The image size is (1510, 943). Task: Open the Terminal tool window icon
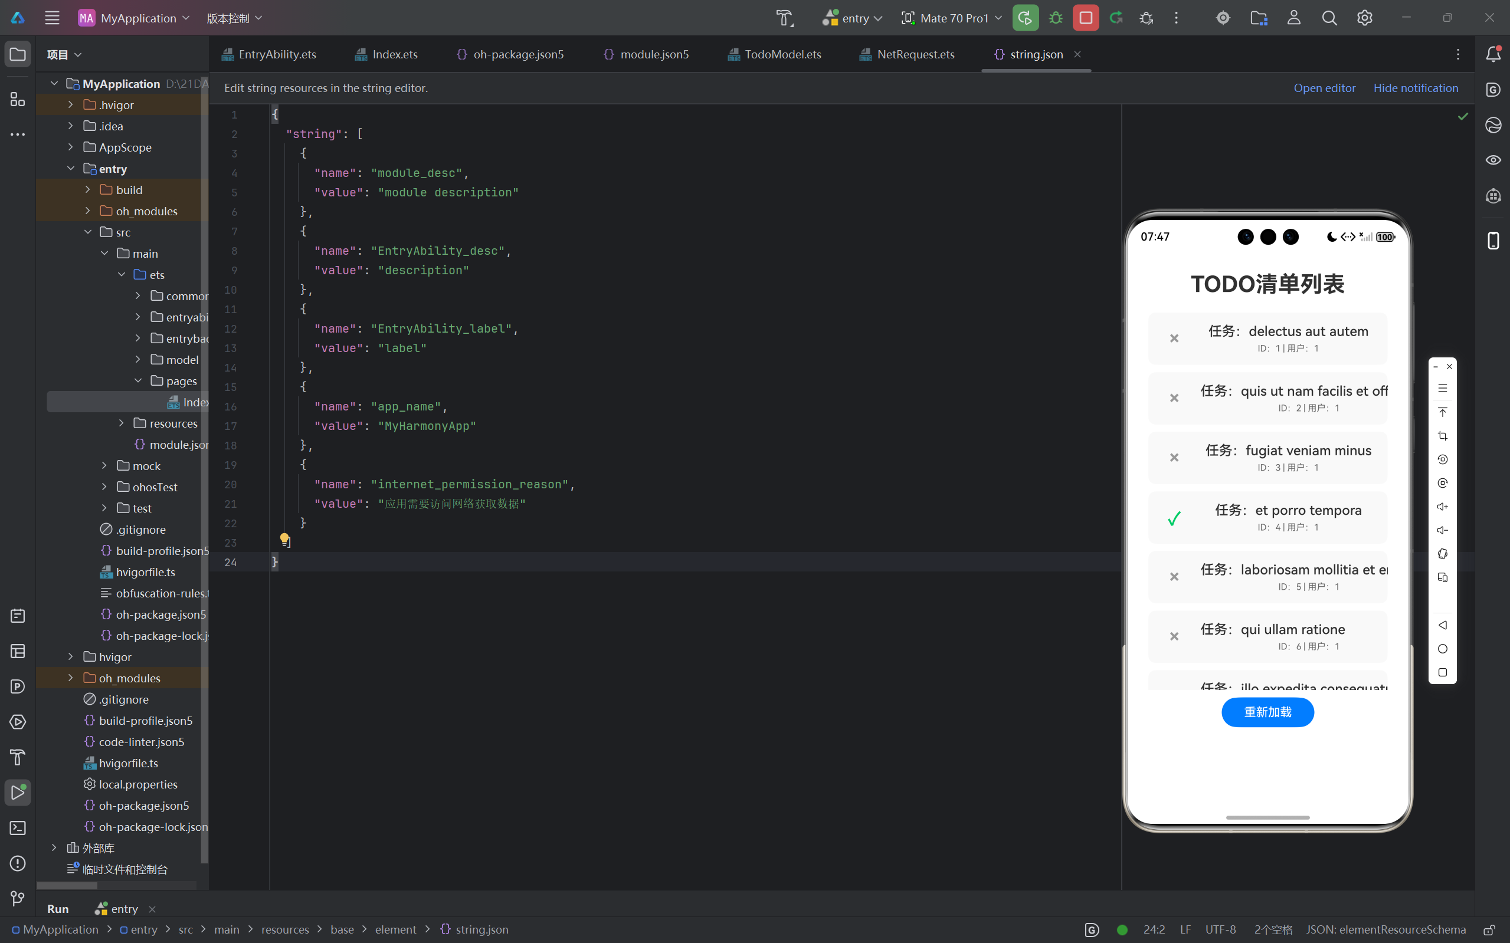(18, 827)
